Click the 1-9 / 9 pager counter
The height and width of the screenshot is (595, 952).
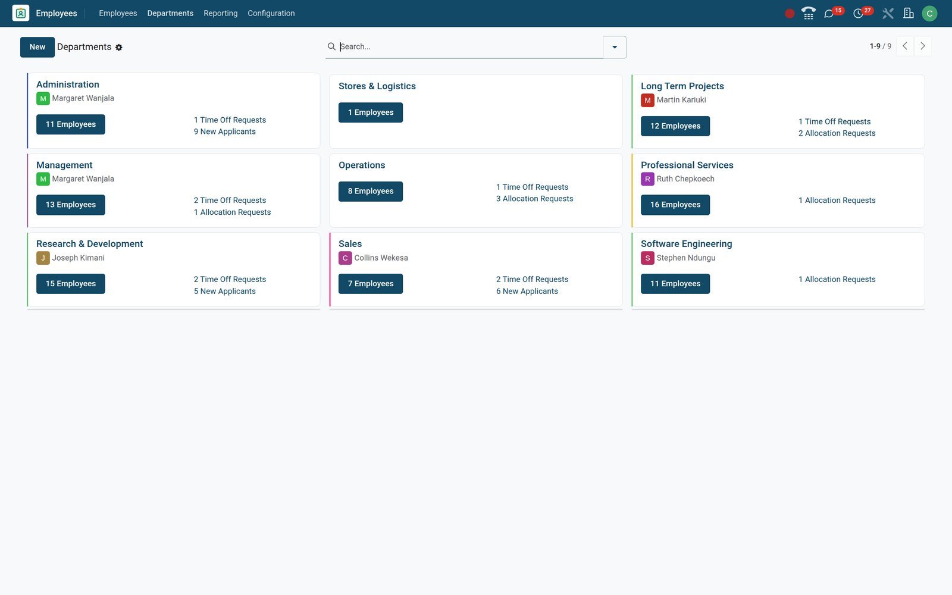point(880,46)
